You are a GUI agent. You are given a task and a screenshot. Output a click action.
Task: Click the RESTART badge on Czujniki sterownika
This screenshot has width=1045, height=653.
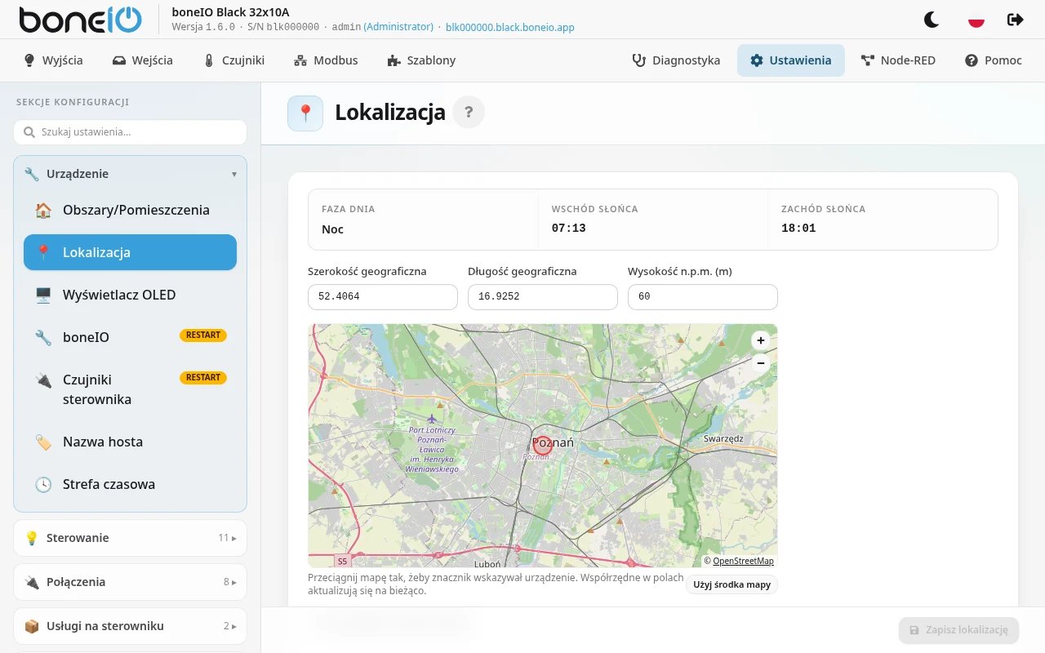click(203, 378)
